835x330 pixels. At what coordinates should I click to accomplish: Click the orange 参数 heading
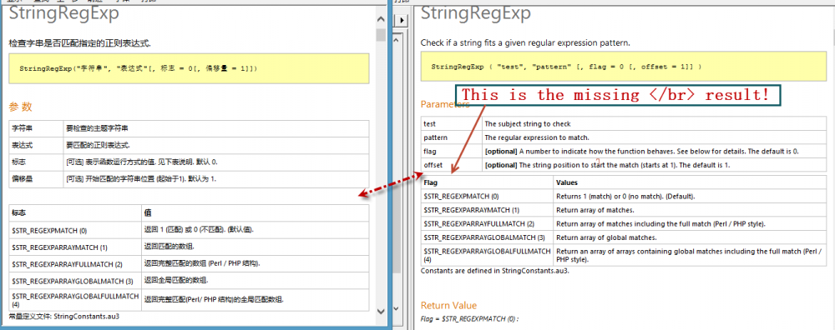click(21, 107)
